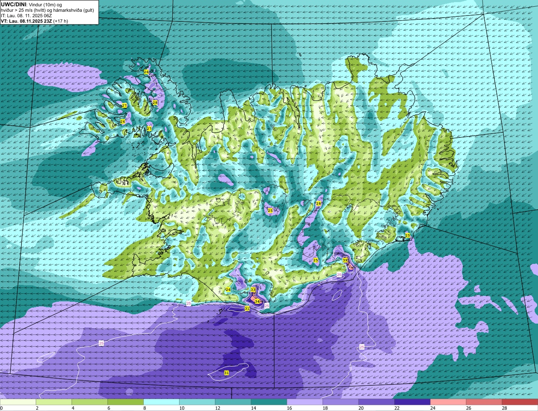The width and height of the screenshot is (538, 411).
Task: Click the 26 label at northern tip of Westfjords
Action: (x=146, y=72)
